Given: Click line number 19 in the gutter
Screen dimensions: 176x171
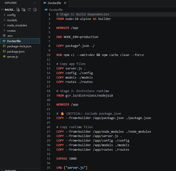Looking at the screenshot, I should tap(48, 95).
